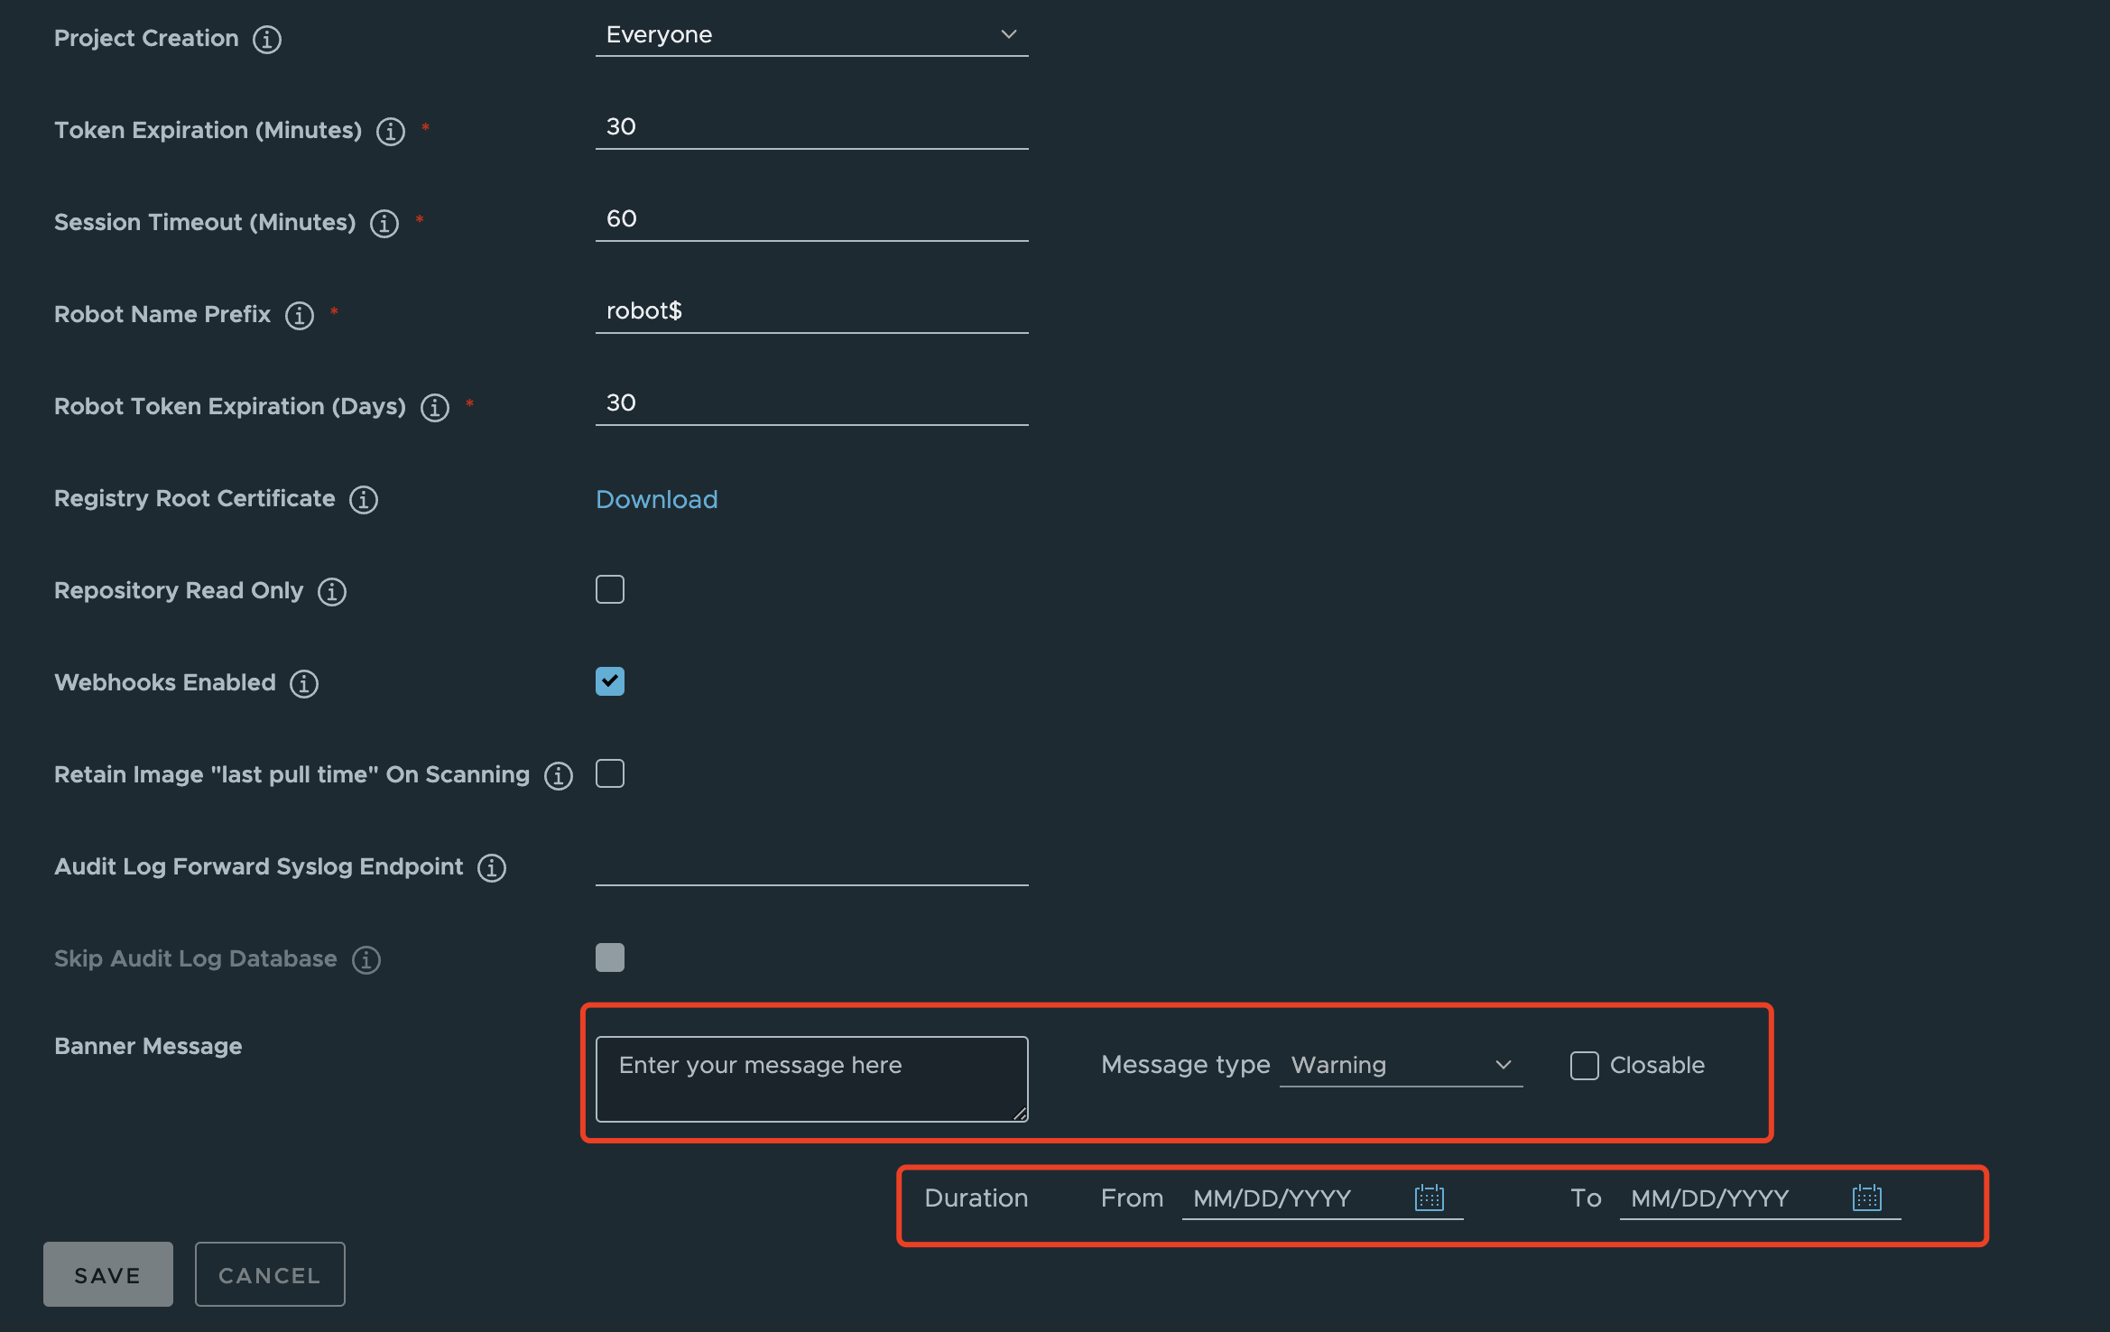Click the Robot Name Prefix info icon
The image size is (2110, 1332).
[300, 316]
